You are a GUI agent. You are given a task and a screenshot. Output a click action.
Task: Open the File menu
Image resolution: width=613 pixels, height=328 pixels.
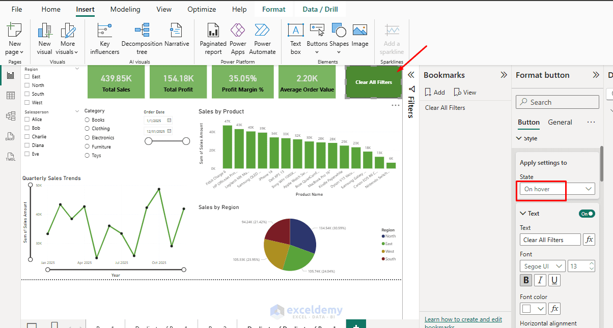coord(17,9)
